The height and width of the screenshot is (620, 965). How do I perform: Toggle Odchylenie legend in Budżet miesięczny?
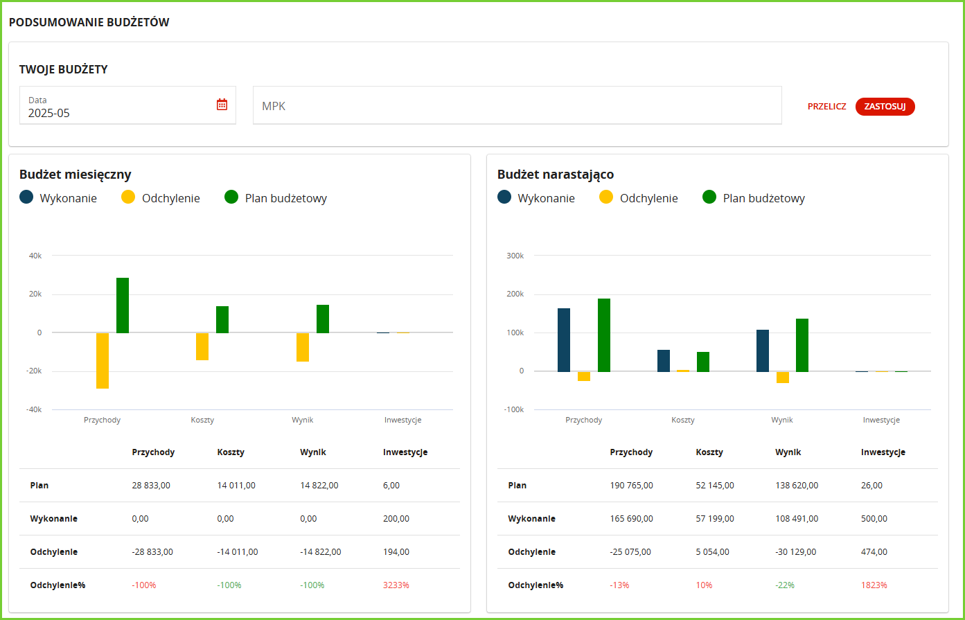click(x=161, y=197)
